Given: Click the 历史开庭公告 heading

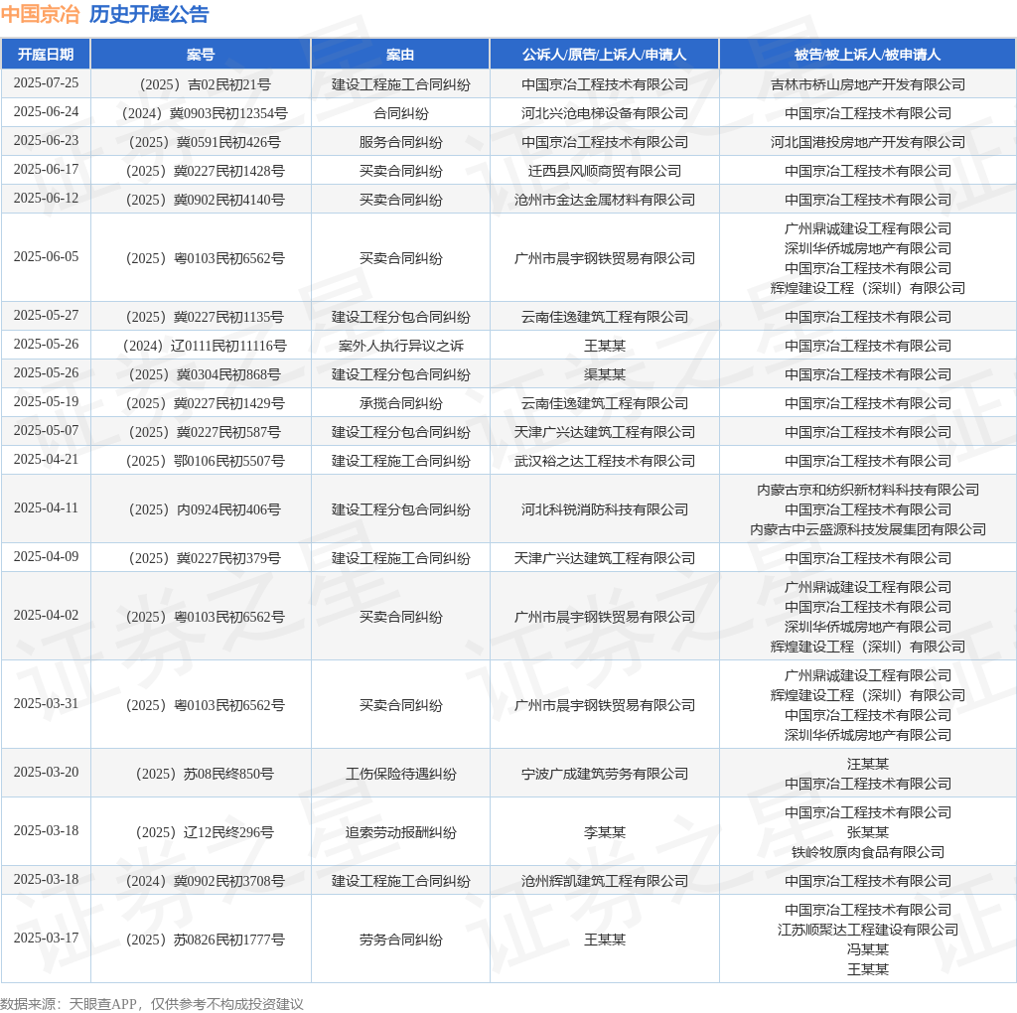Looking at the screenshot, I should (149, 14).
